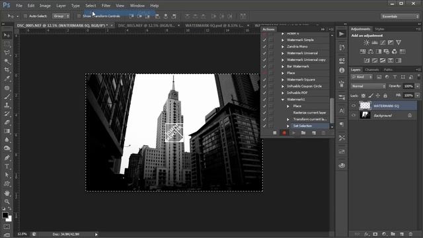Viewport: 423px width, 238px height.
Task: Open the Group dropdown in options bar
Action: click(x=61, y=16)
